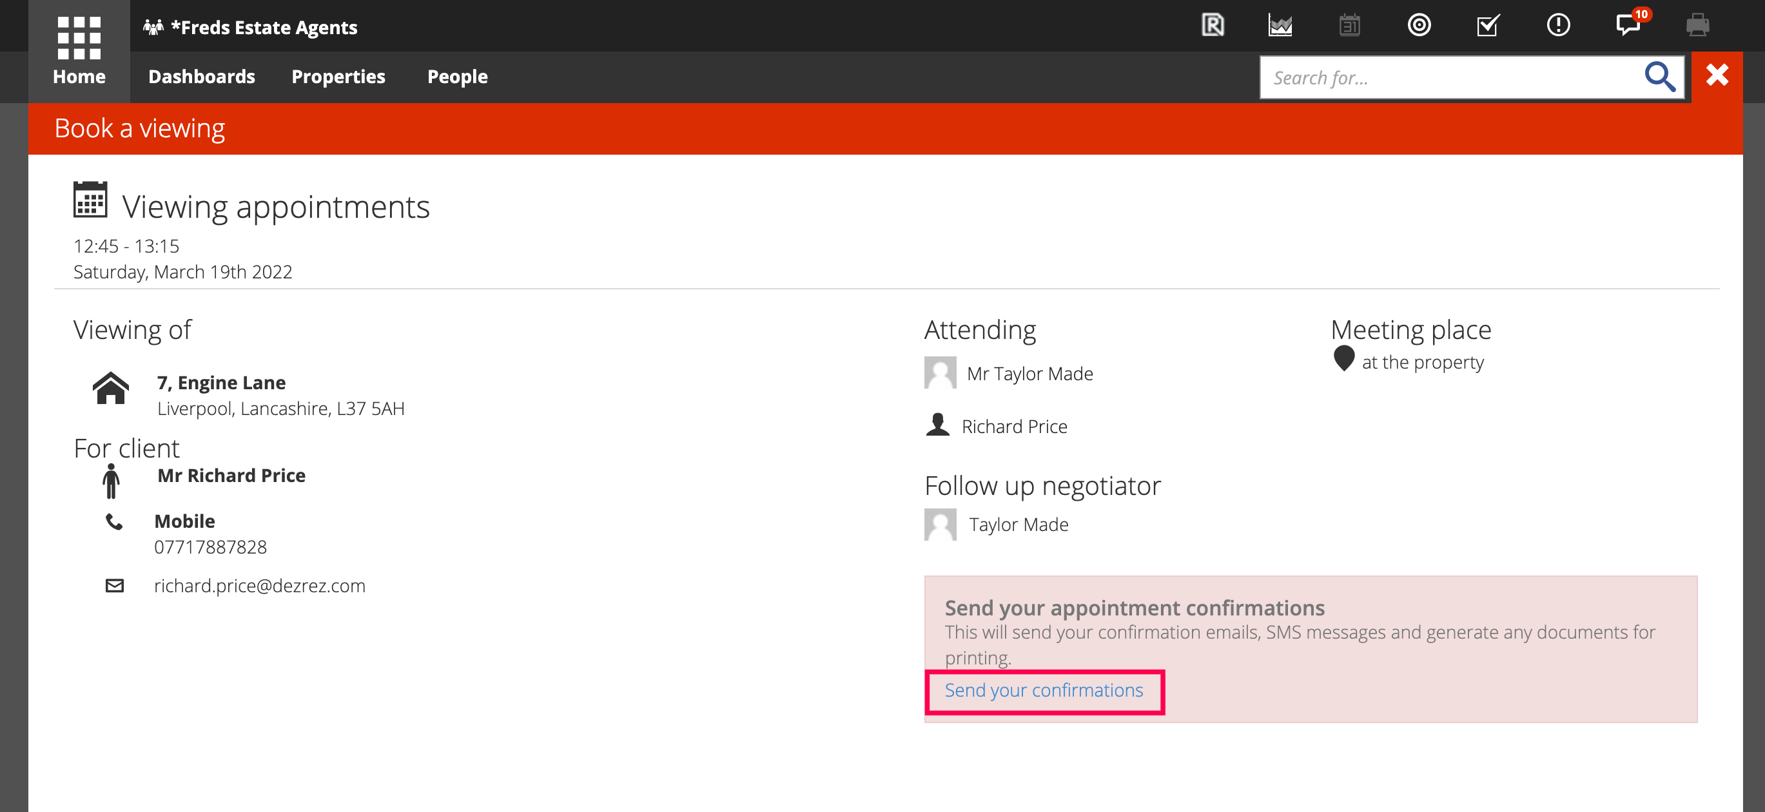Click the map pin Meeting place icon
This screenshot has width=1765, height=812.
point(1343,358)
